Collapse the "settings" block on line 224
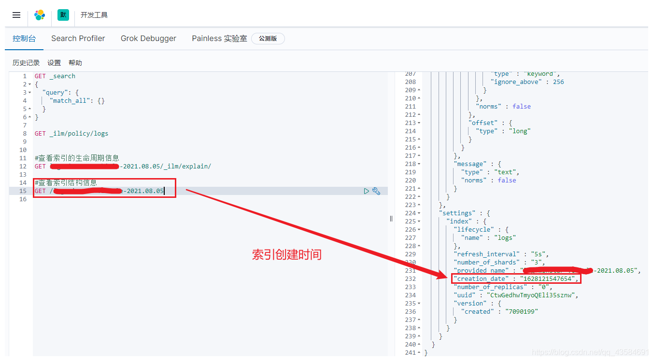Screen dimensions: 653x361 (419, 213)
